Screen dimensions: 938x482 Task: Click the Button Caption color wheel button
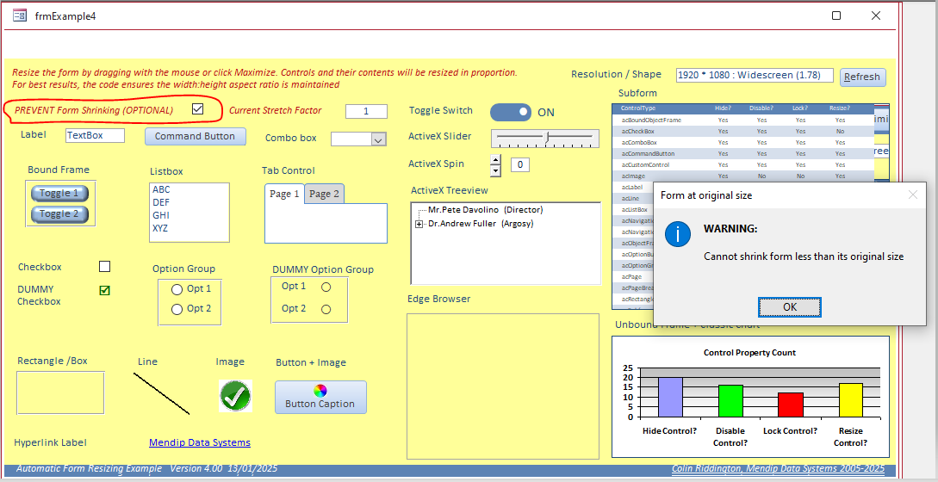pyautogui.click(x=320, y=397)
